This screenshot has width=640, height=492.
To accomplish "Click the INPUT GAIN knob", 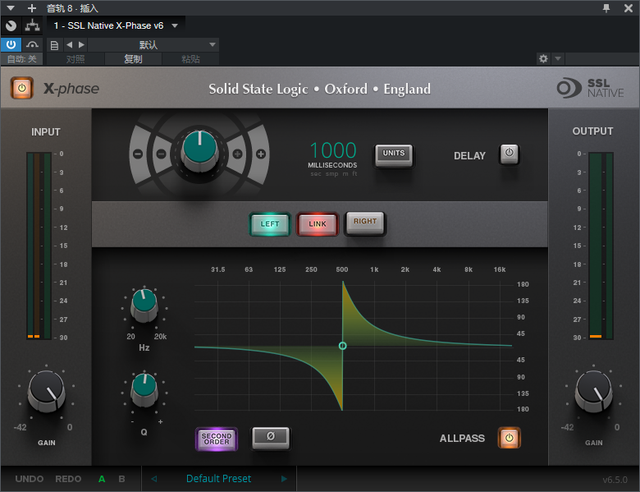I will pyautogui.click(x=47, y=392).
